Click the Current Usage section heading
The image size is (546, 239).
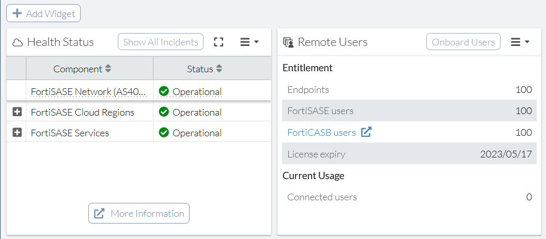click(x=314, y=176)
